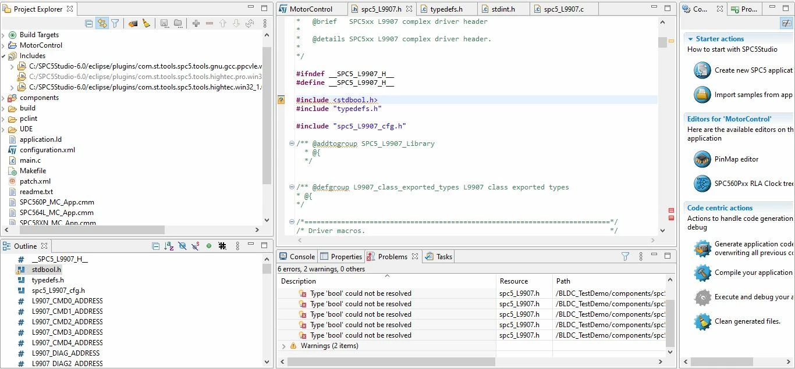Click Create new SPC5 application action

(x=743, y=70)
